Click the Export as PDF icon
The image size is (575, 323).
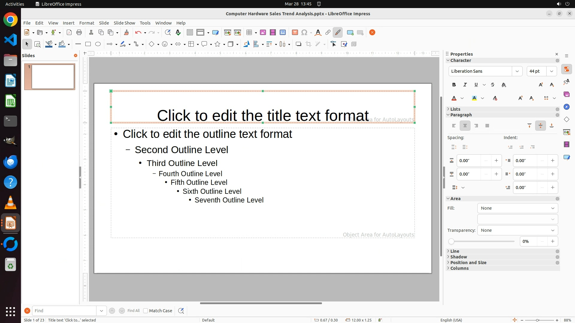pos(69,33)
